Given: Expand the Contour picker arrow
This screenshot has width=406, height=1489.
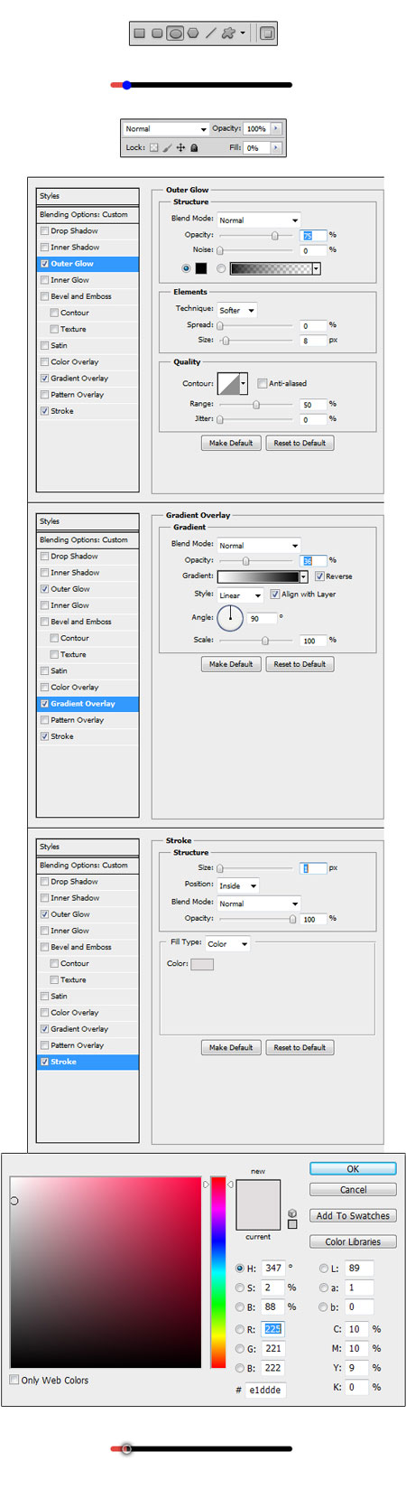Looking at the screenshot, I should coord(244,383).
